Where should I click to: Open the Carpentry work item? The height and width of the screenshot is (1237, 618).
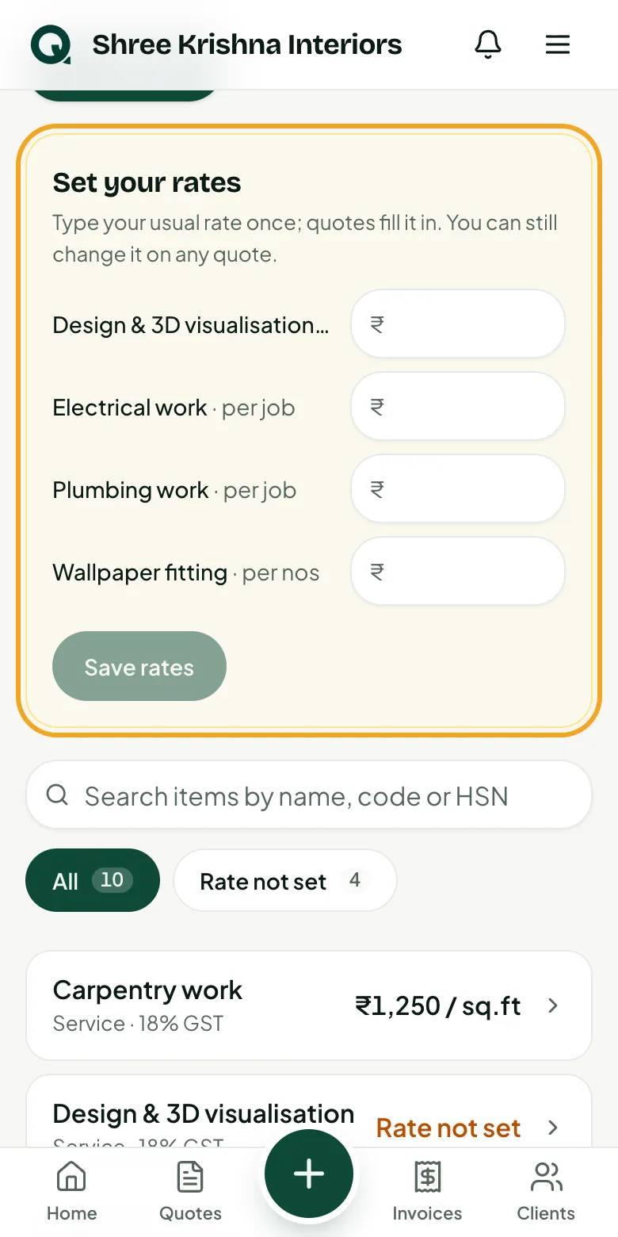tap(309, 1005)
